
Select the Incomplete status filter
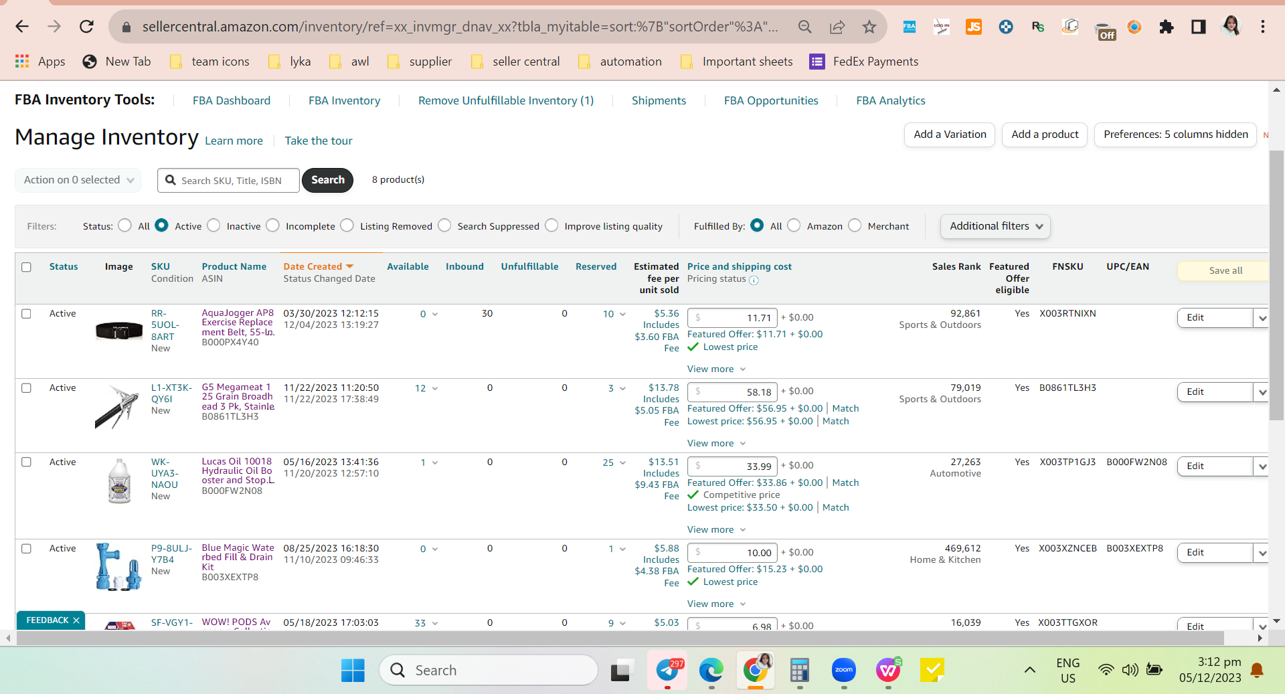pyautogui.click(x=272, y=226)
